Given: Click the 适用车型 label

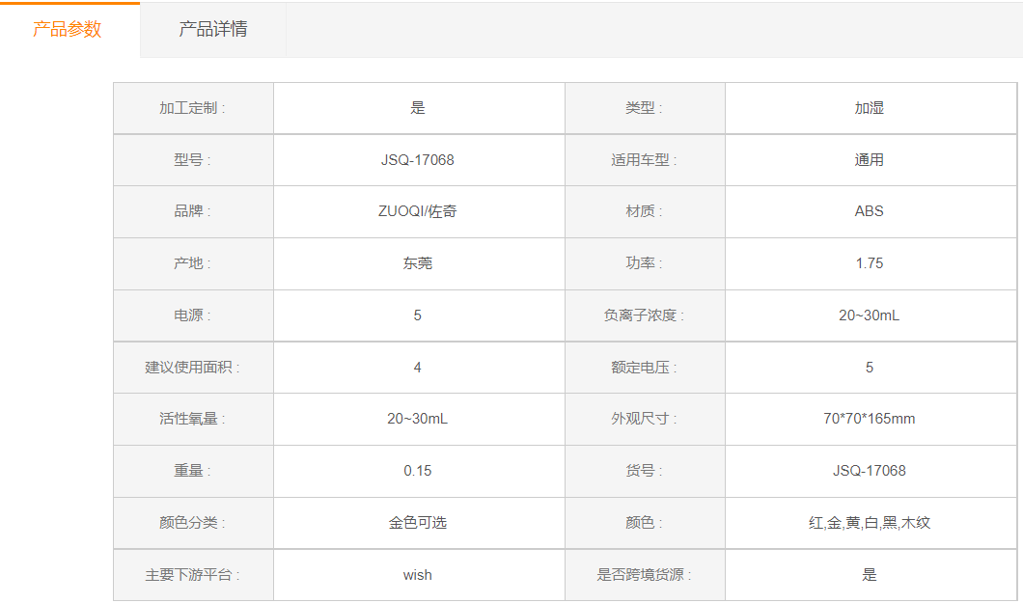Looking at the screenshot, I should 645,160.
